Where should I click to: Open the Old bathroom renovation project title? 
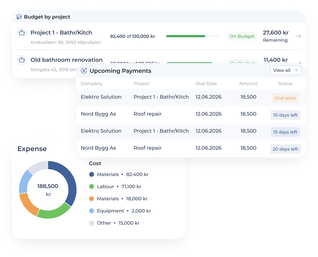[66, 60]
